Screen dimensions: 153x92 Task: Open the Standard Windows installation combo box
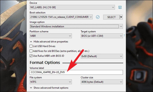coord(76,27)
